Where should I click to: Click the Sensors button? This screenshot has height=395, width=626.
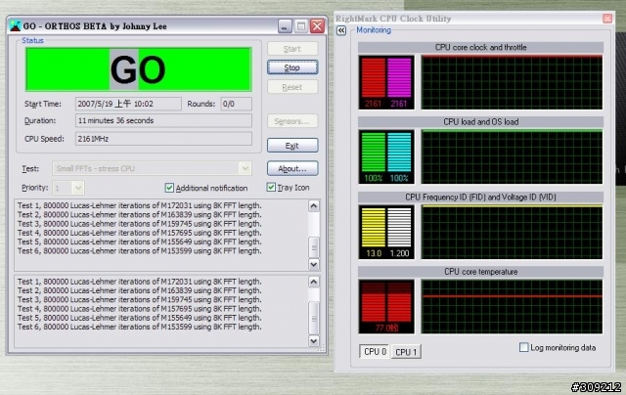coord(292,121)
